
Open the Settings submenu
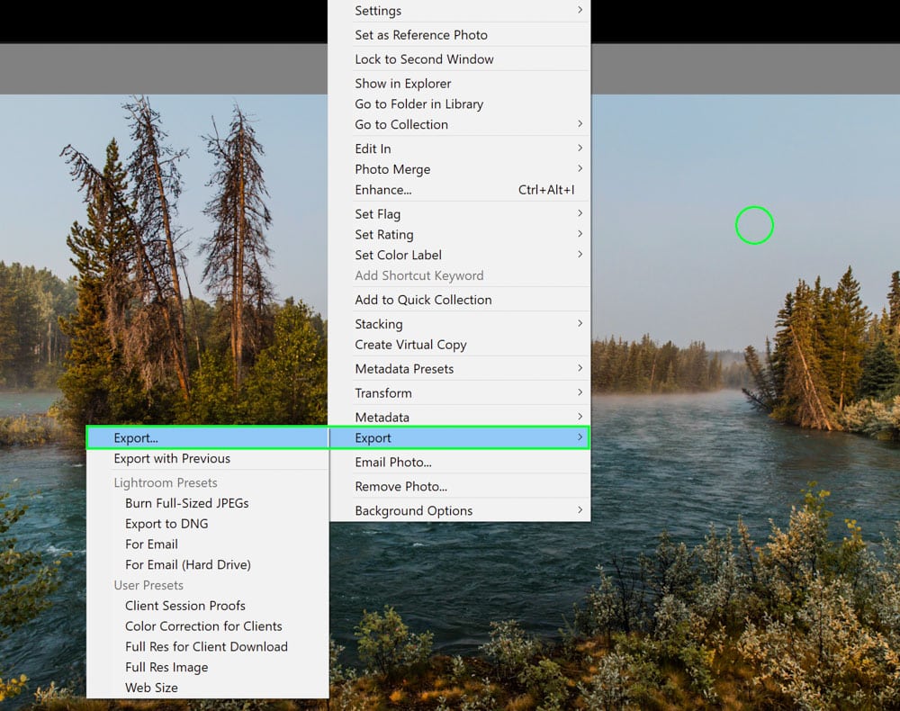coord(459,11)
